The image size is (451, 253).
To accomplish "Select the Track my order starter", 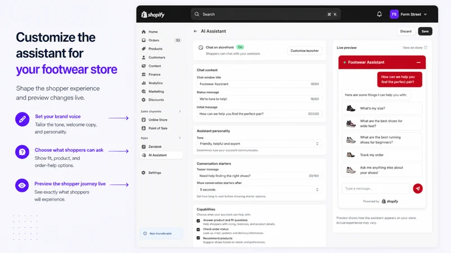I will pos(382,155).
